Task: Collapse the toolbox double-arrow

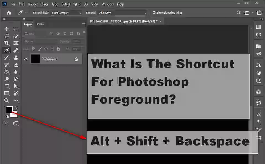Action: [4, 19]
